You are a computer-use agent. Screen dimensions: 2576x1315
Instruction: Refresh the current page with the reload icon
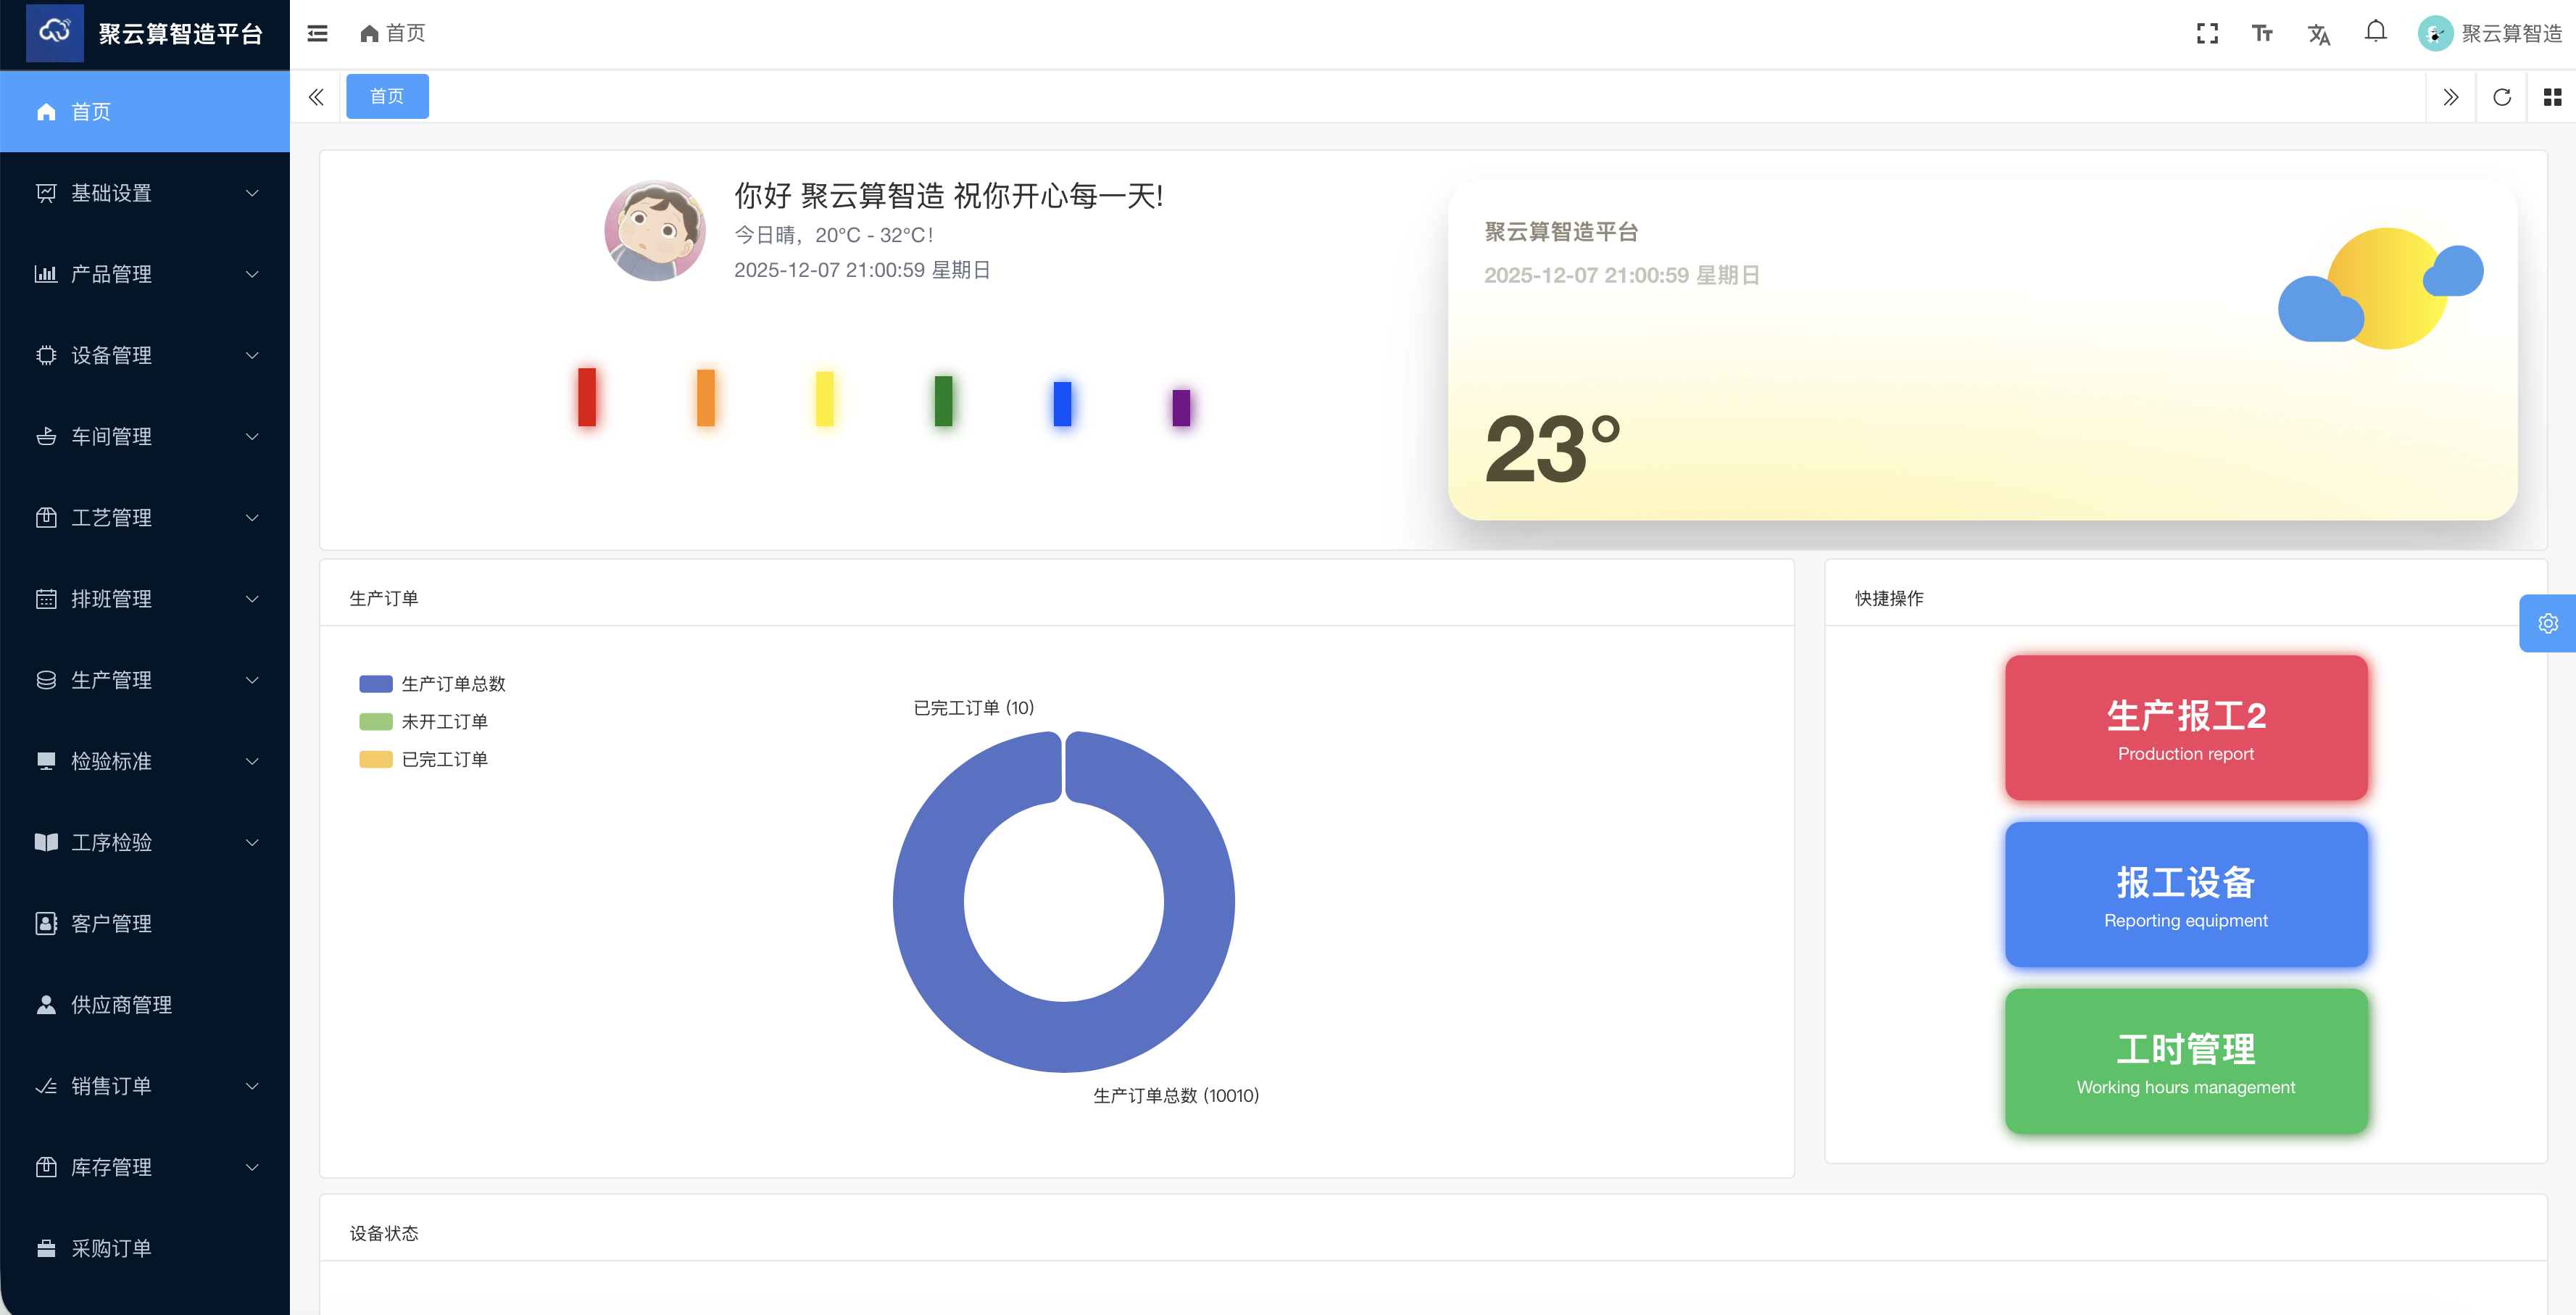point(2502,97)
